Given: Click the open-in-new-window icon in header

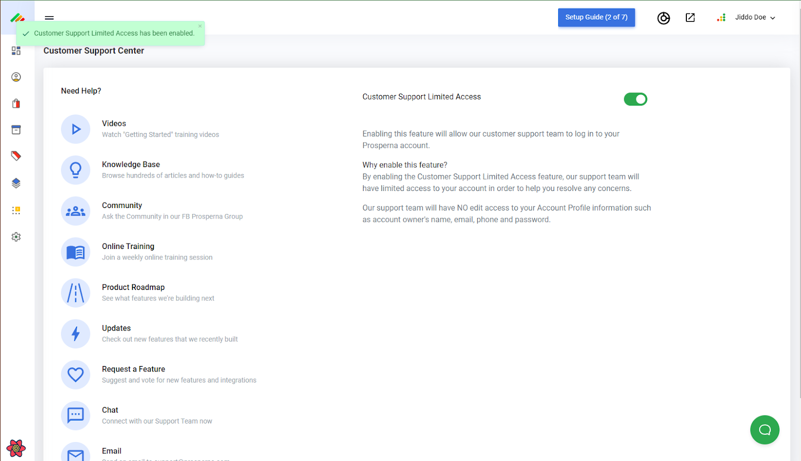Looking at the screenshot, I should [690, 17].
